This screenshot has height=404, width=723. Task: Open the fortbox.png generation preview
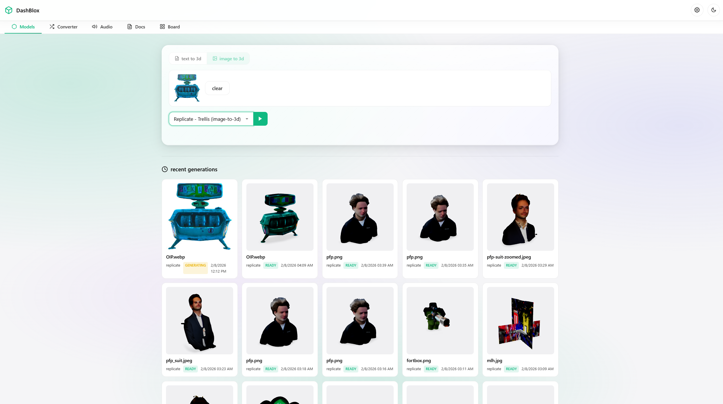tap(440, 321)
